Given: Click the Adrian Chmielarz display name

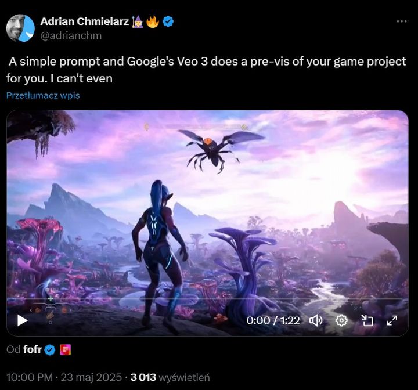Looking at the screenshot, I should 85,21.
